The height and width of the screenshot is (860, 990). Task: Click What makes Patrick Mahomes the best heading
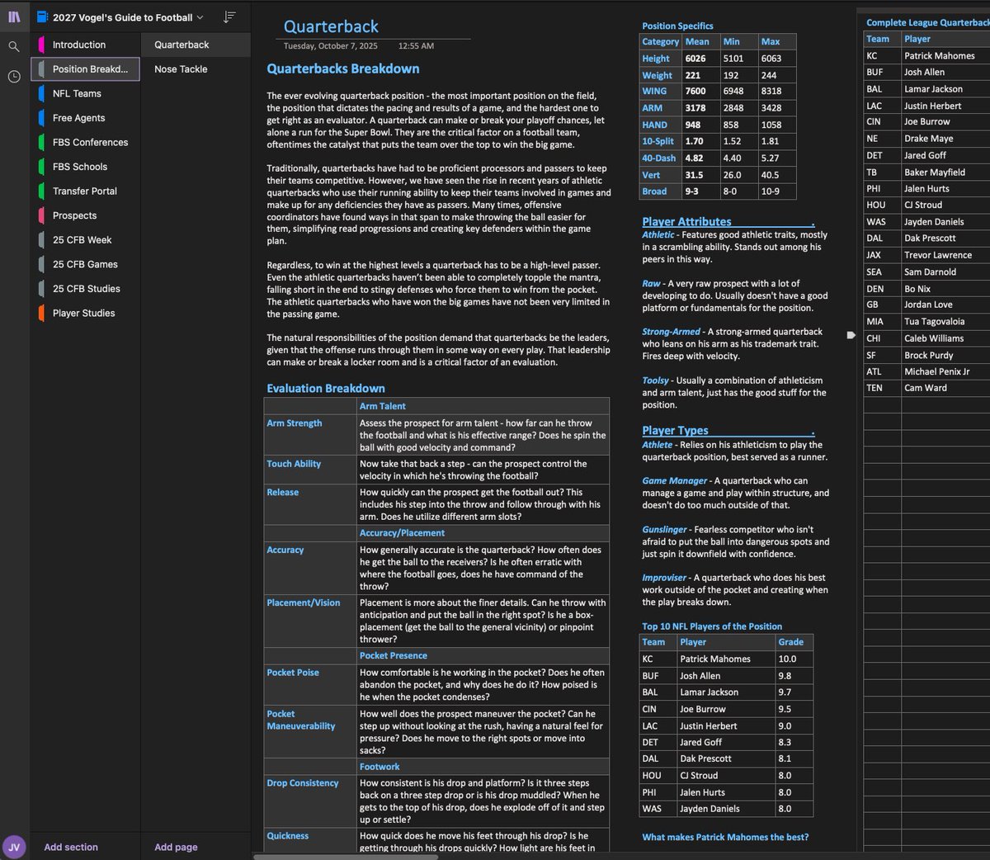[725, 837]
